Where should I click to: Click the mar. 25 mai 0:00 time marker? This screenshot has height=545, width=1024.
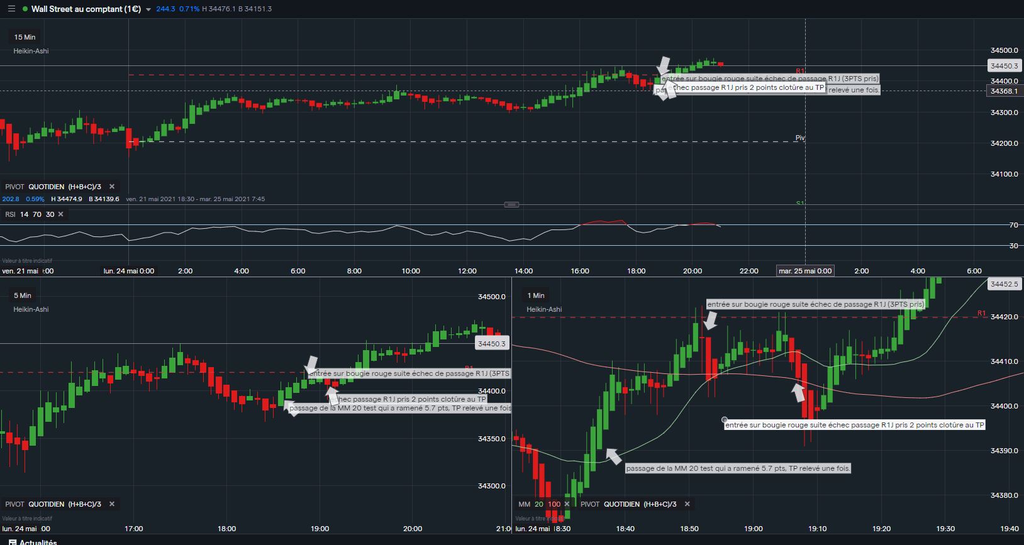click(x=805, y=271)
